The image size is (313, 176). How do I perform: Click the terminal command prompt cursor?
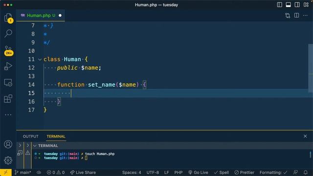tap(86, 158)
